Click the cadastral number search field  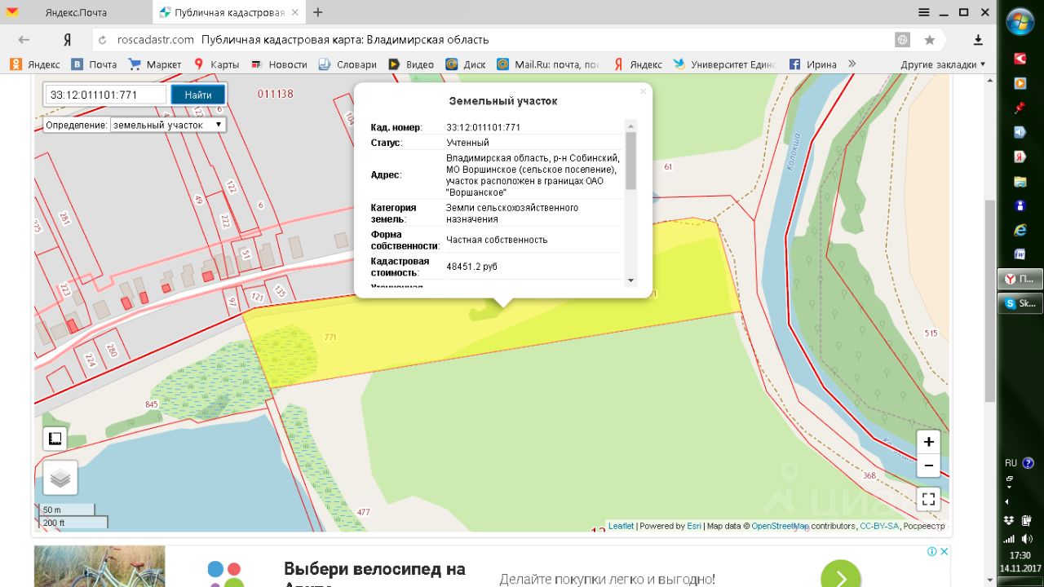coord(106,95)
